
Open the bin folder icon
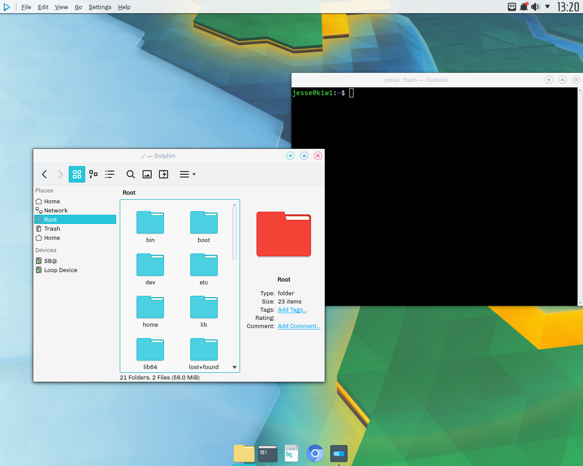[x=150, y=223]
